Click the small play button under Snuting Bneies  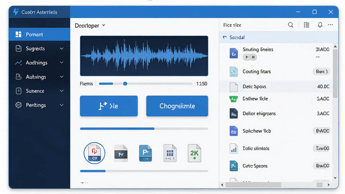pos(246,57)
